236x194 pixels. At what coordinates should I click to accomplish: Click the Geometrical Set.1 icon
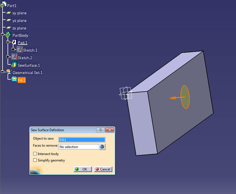point(9,72)
